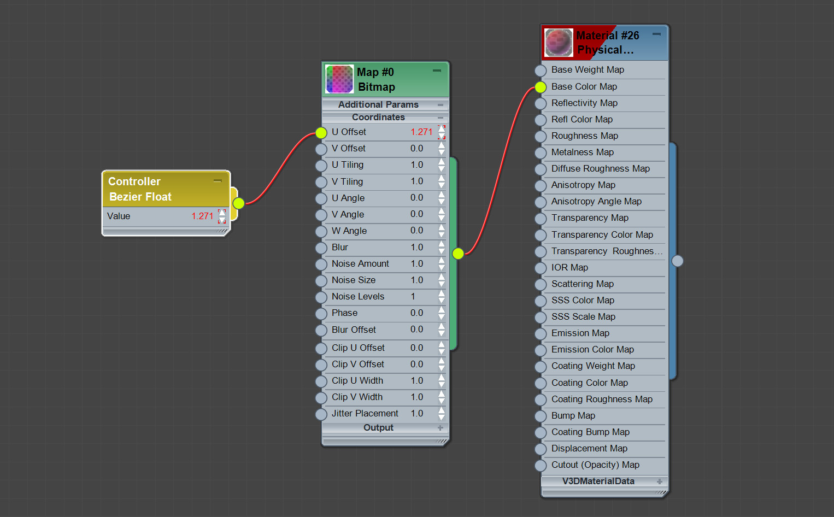This screenshot has width=834, height=517.
Task: Click the Jitter Placement input socket
Action: pyautogui.click(x=321, y=414)
